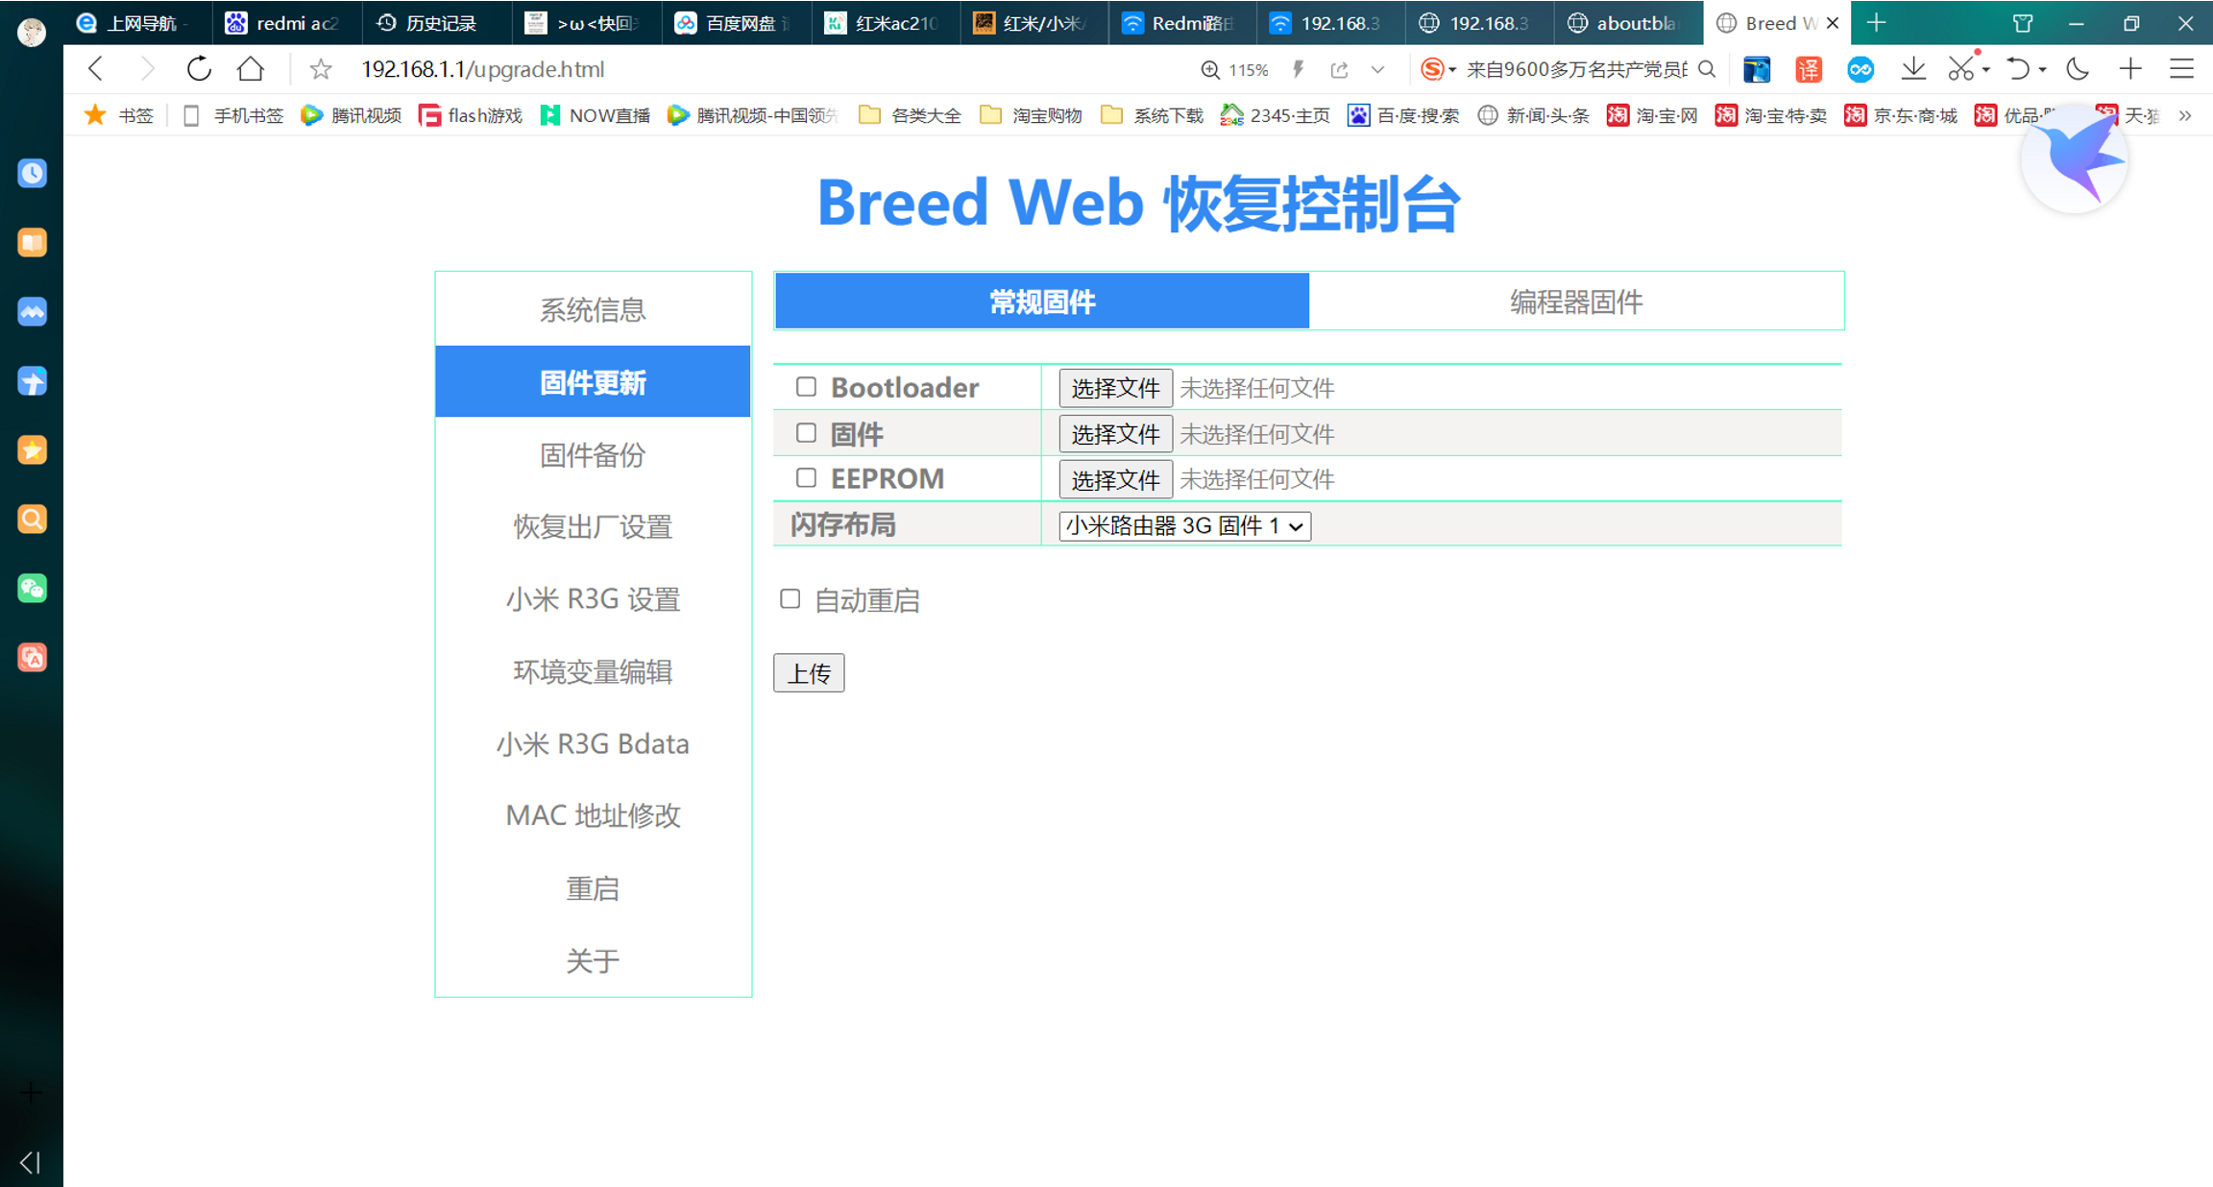Image resolution: width=2213 pixels, height=1187 pixels.
Task: Click 选择文件 for Bootloader row
Action: tap(1115, 388)
